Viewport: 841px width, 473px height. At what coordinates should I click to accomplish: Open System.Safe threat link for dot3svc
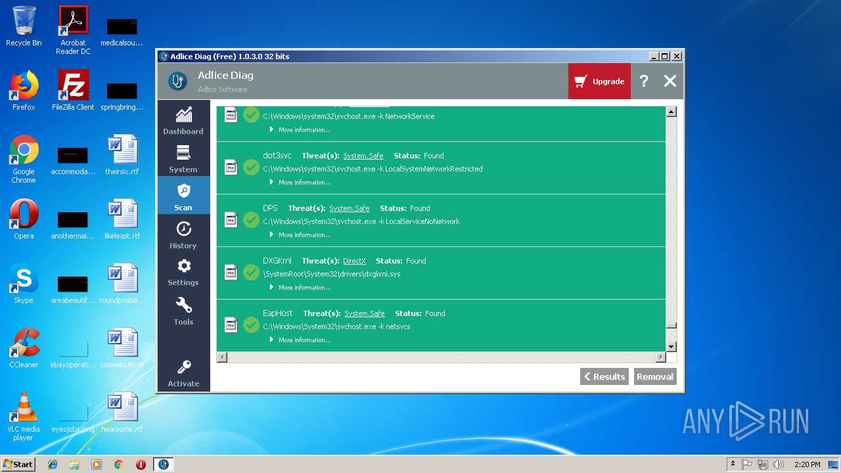click(x=363, y=156)
